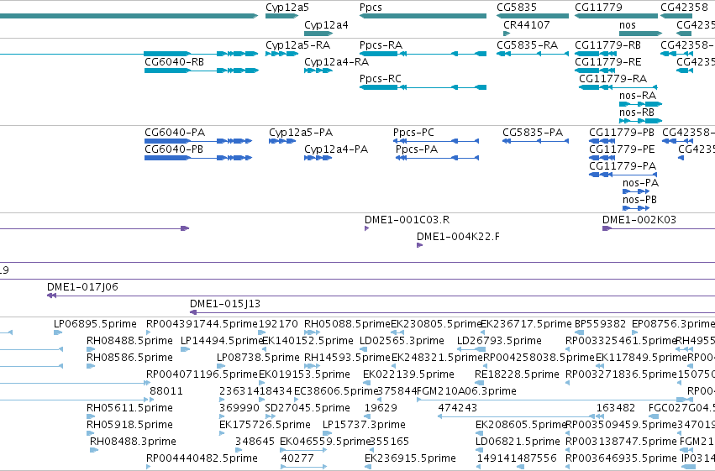The image size is (715, 471).
Task: Select the Cyp12a5 gene label
Action: click(x=287, y=8)
